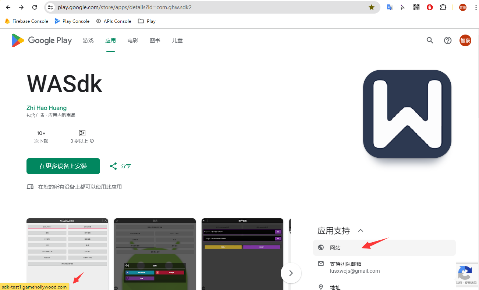Click 在更多设备上安装 button
This screenshot has height=290, width=479.
pyautogui.click(x=63, y=166)
